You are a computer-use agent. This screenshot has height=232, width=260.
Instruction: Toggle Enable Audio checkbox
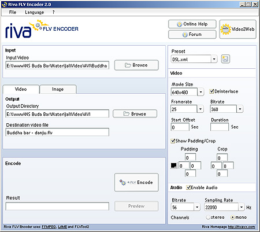point(188,187)
